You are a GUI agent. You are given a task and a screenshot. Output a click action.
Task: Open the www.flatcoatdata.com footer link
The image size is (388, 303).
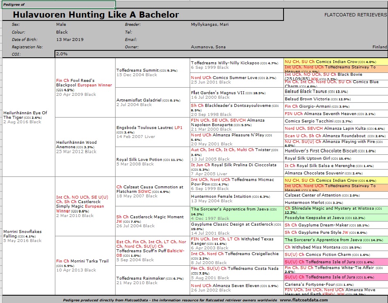point(304,300)
